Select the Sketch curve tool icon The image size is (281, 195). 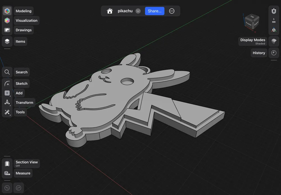coord(7,83)
